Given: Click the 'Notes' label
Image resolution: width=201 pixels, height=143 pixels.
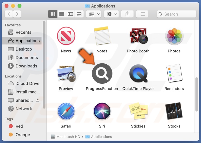Looking at the screenshot, I should pos(102,51).
